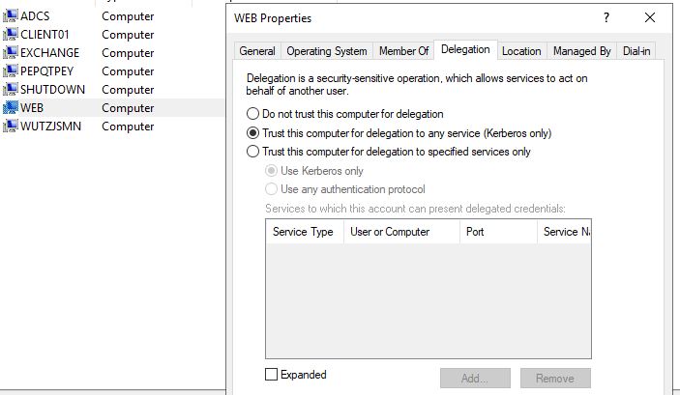Click the SHUTDOWN computer icon
The width and height of the screenshot is (680, 395).
[11, 90]
